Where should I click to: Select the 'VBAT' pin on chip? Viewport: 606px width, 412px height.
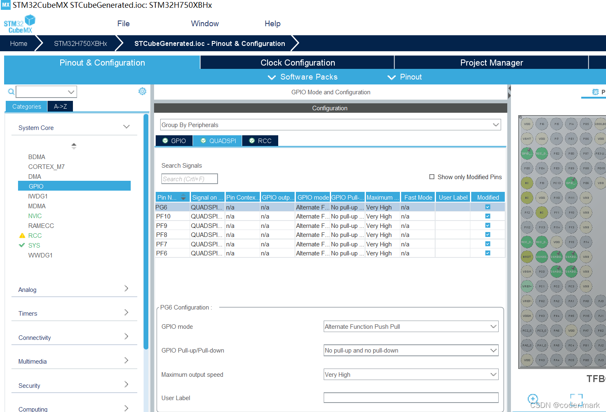point(527,139)
